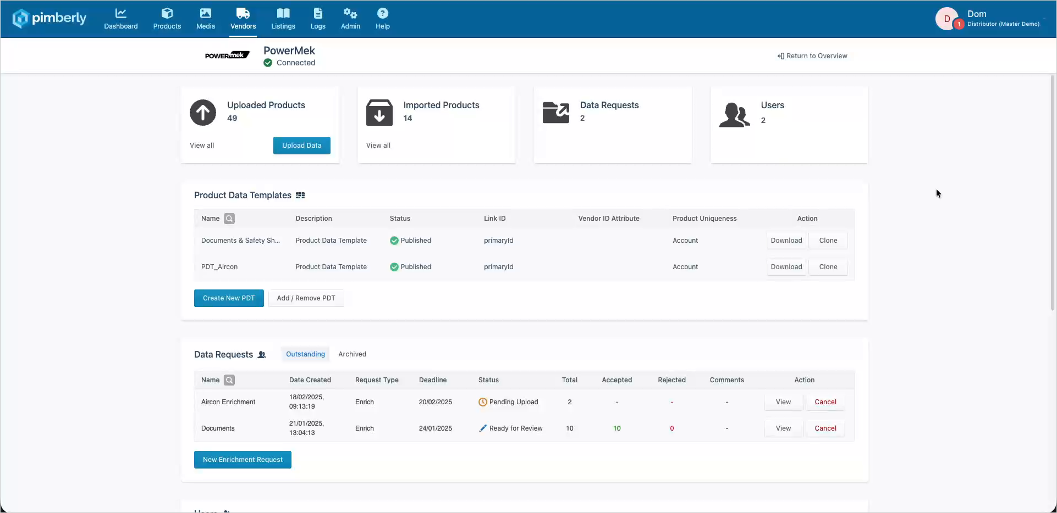
Task: Open the Dom user account menu
Action: click(989, 19)
